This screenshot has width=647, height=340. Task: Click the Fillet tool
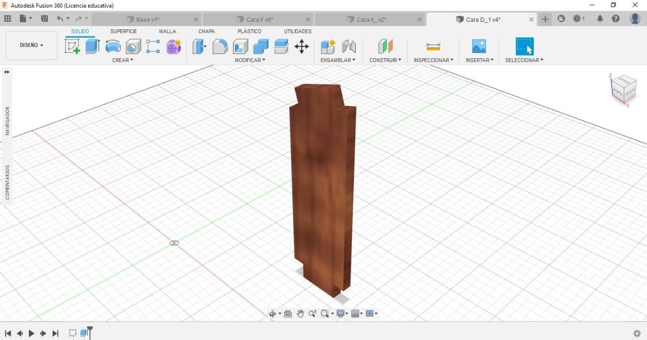click(x=220, y=47)
